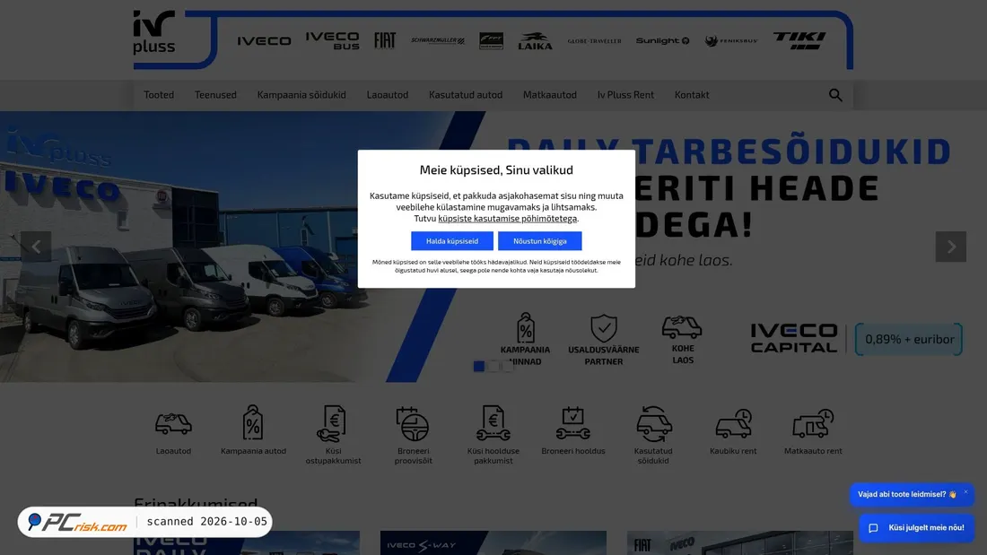Show the previous banner slide

[36, 247]
